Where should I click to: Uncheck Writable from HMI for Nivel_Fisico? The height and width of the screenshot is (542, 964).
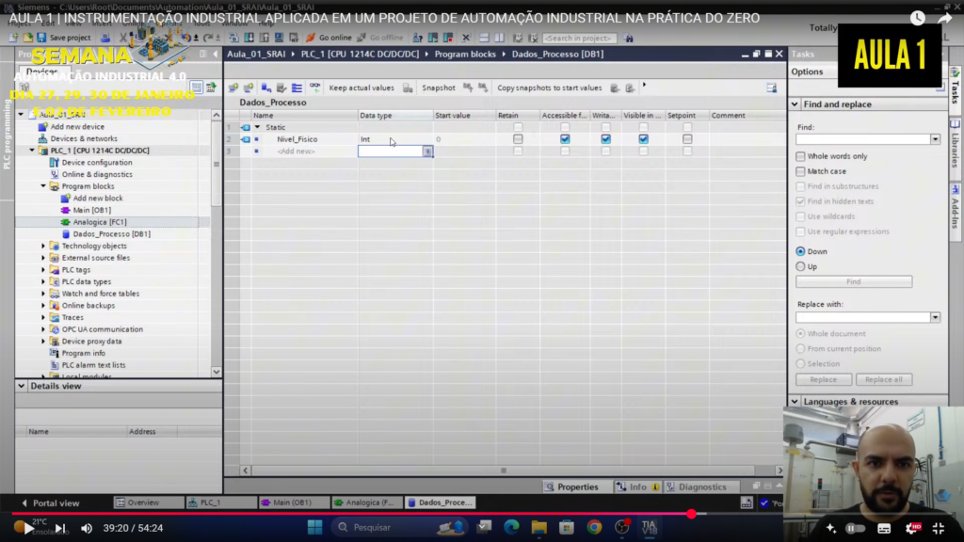pyautogui.click(x=605, y=139)
